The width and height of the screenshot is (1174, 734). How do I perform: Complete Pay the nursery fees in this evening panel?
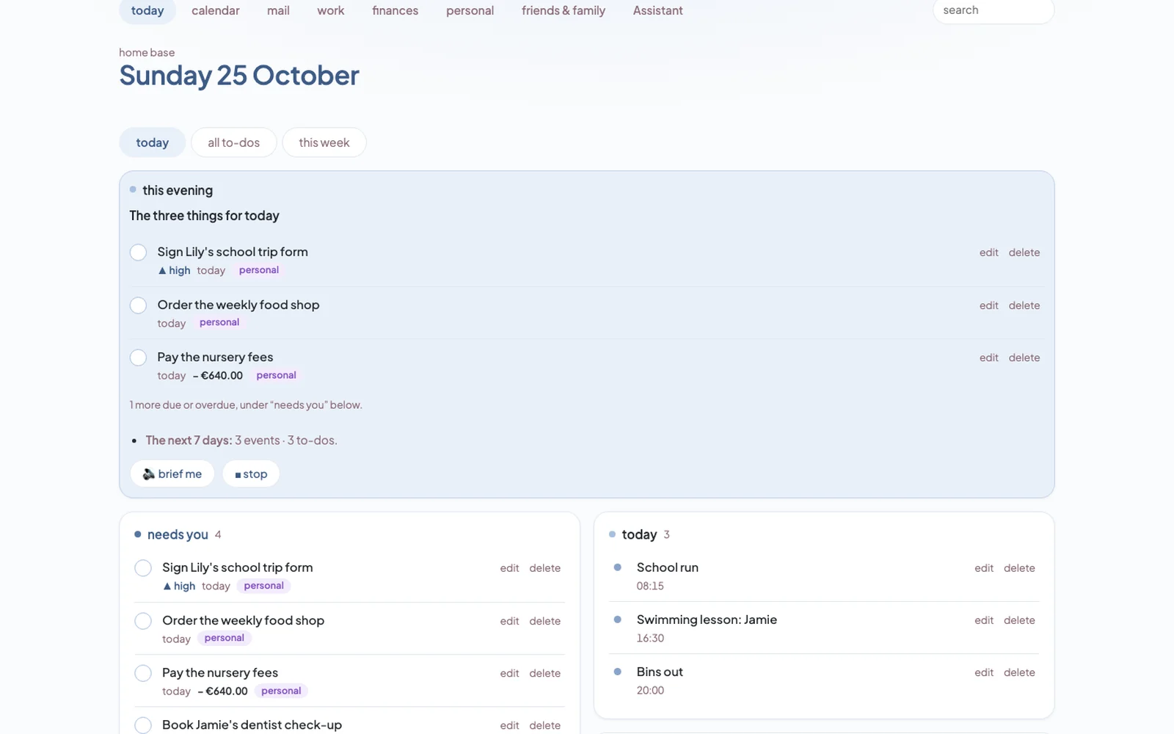(x=138, y=357)
